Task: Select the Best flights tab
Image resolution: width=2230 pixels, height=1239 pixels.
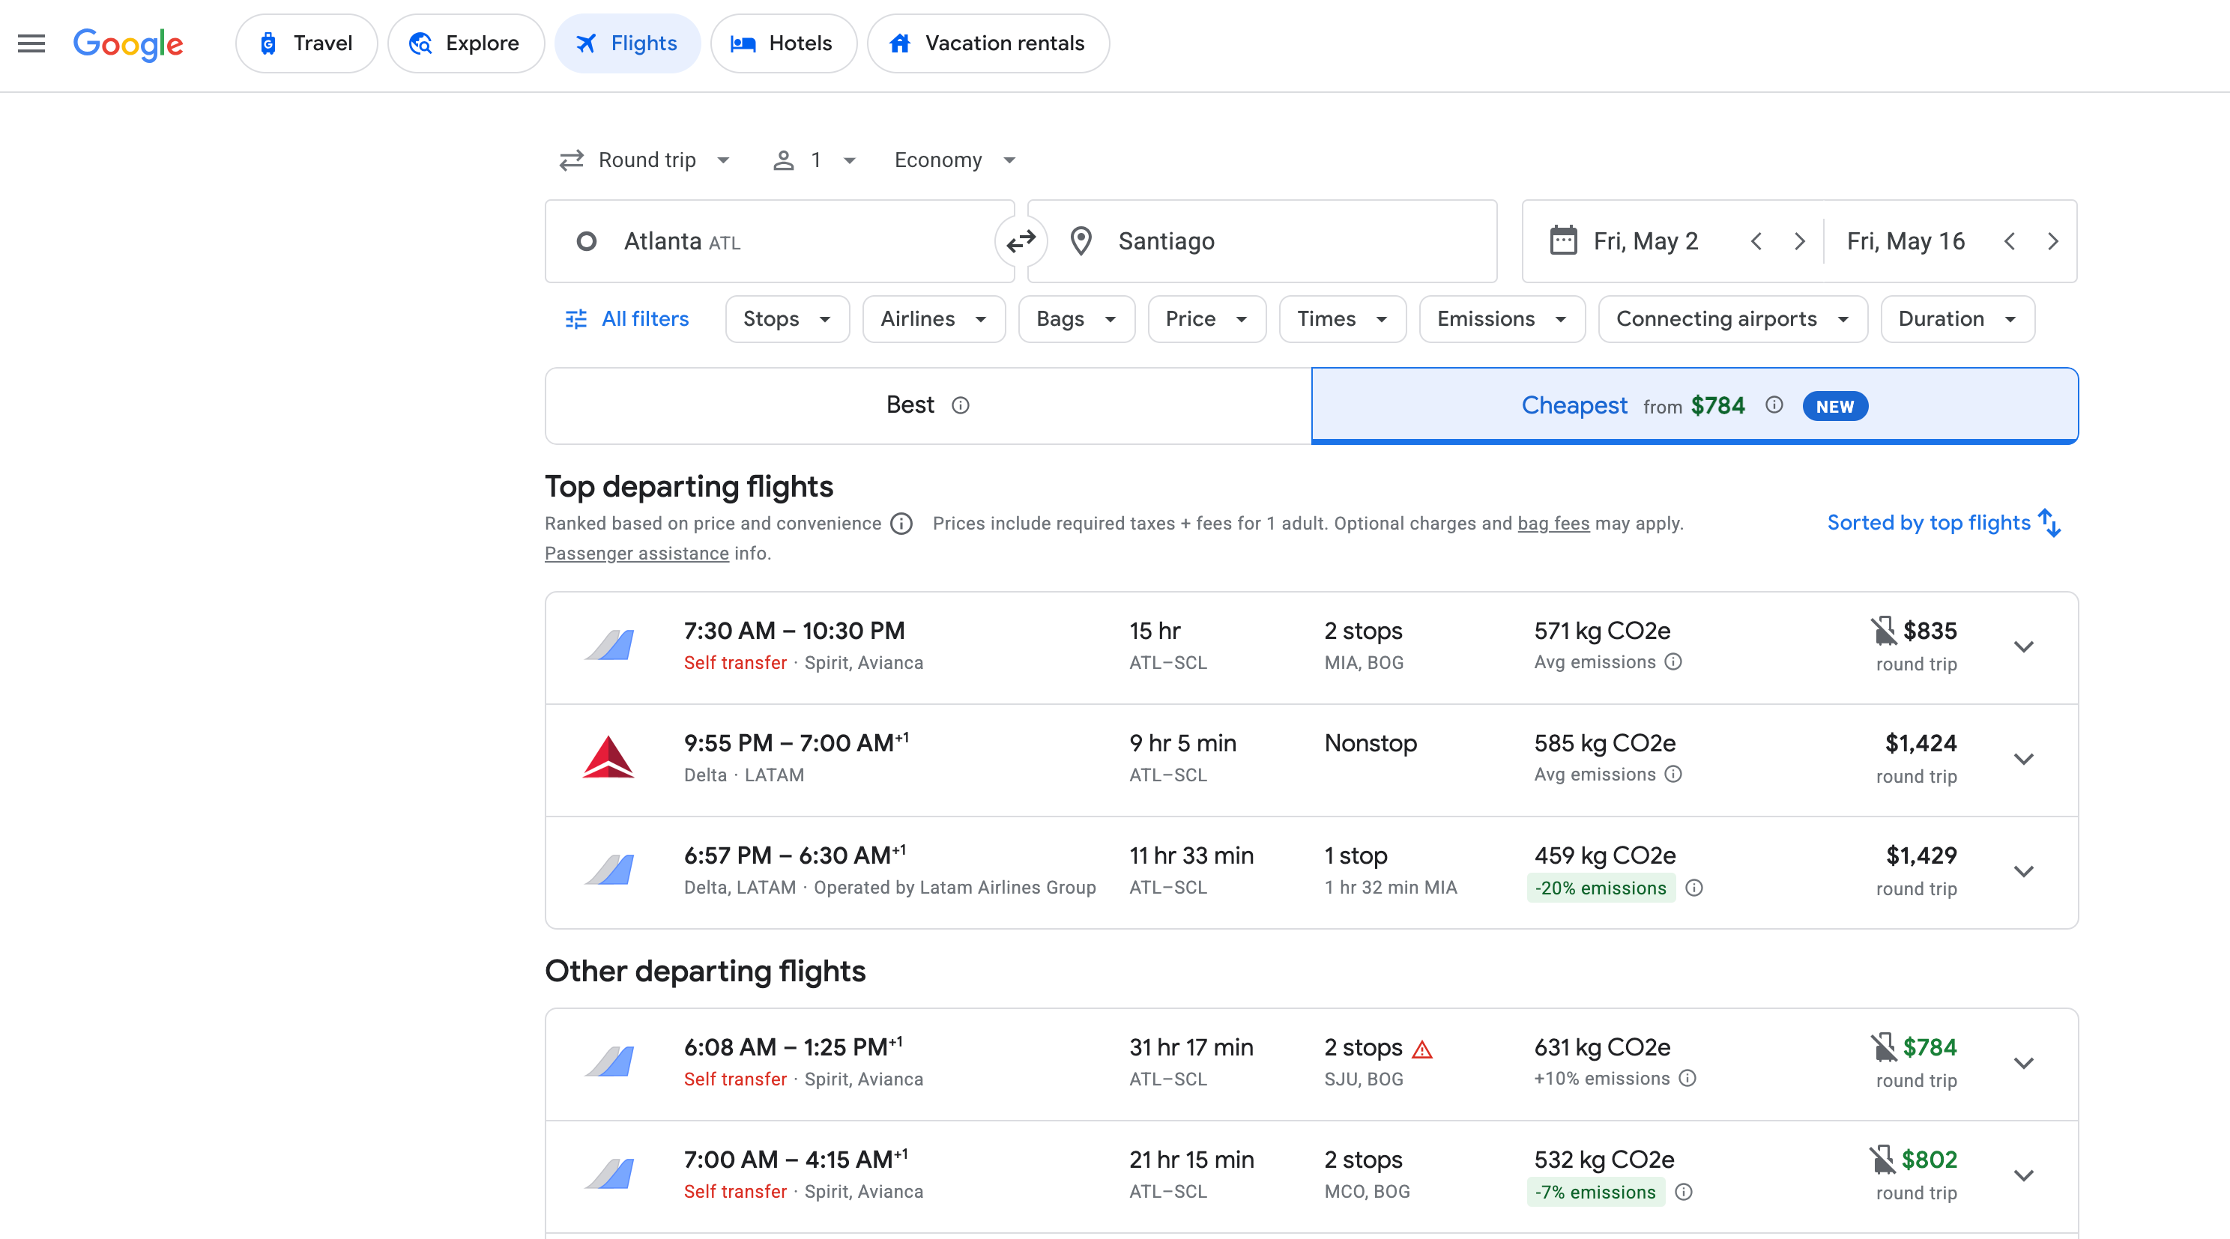Action: 928,406
